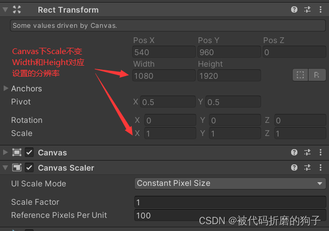Expand the Anchors foldout
The image size is (329, 231).
coord(6,88)
